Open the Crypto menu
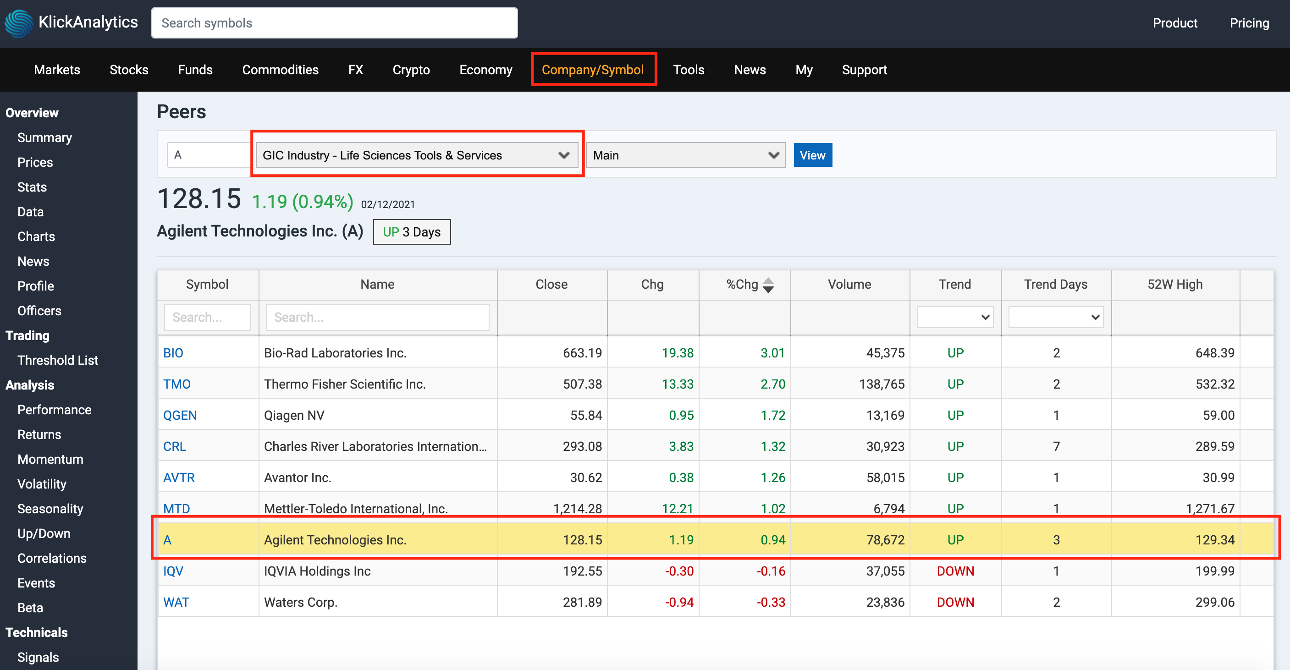Screen dimensions: 1290x670 click(411, 70)
